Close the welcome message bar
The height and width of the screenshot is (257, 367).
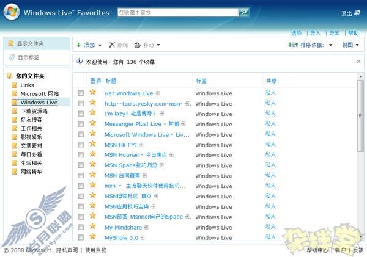click(358, 62)
